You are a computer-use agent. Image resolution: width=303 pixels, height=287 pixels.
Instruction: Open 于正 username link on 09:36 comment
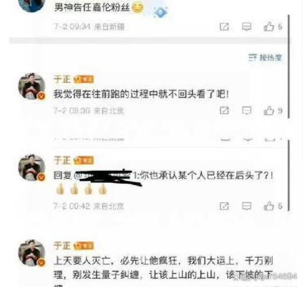coord(62,79)
